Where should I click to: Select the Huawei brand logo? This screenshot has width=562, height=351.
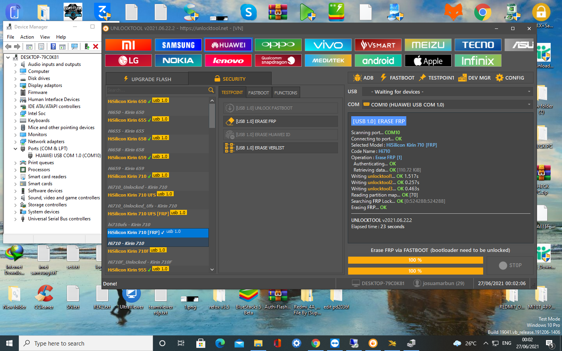228,45
